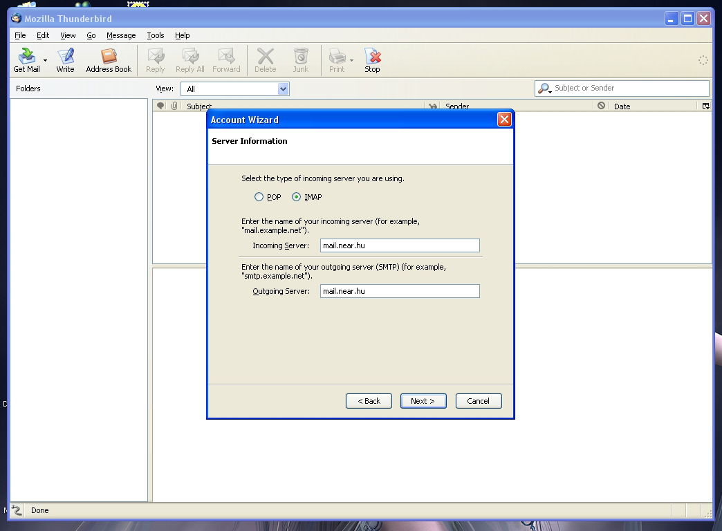Close the Account Wizard dialog
The image size is (722, 531).
pos(504,120)
